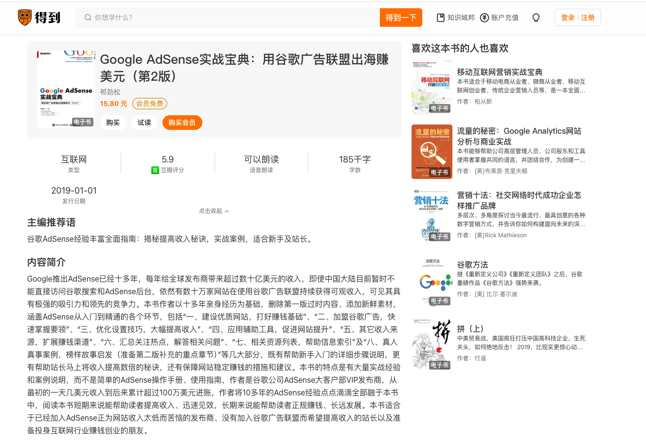Screen dimensions: 646x444
Task: Open the 拼（上）cover thumbnail
Action: [x=432, y=344]
